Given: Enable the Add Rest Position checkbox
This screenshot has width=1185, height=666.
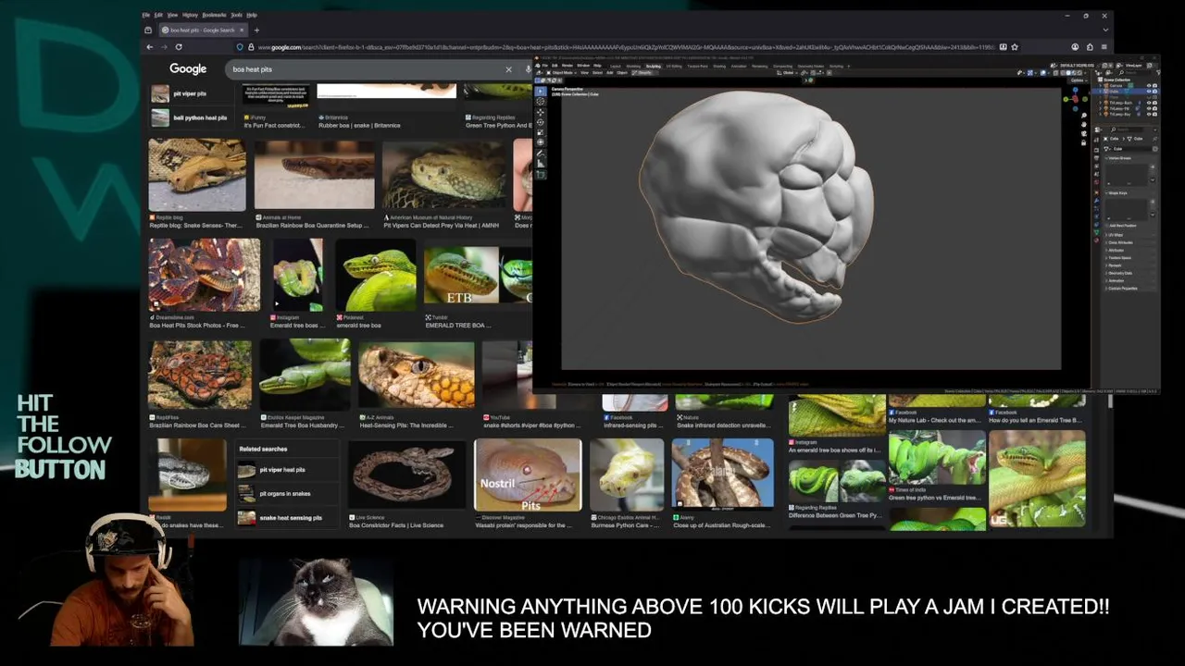Looking at the screenshot, I should (x=1106, y=226).
